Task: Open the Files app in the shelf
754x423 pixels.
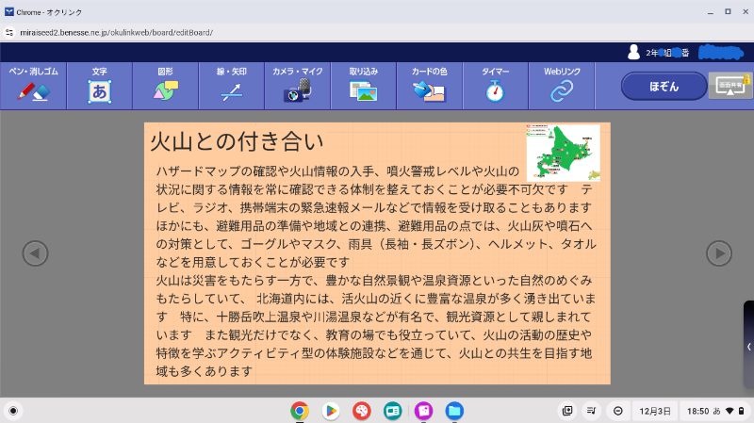Action: coord(454,411)
